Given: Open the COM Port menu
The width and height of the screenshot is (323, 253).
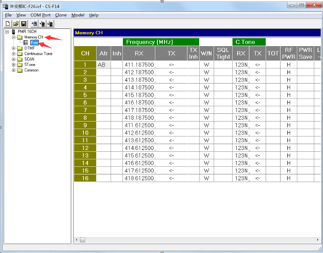Looking at the screenshot, I should pyautogui.click(x=40, y=15).
